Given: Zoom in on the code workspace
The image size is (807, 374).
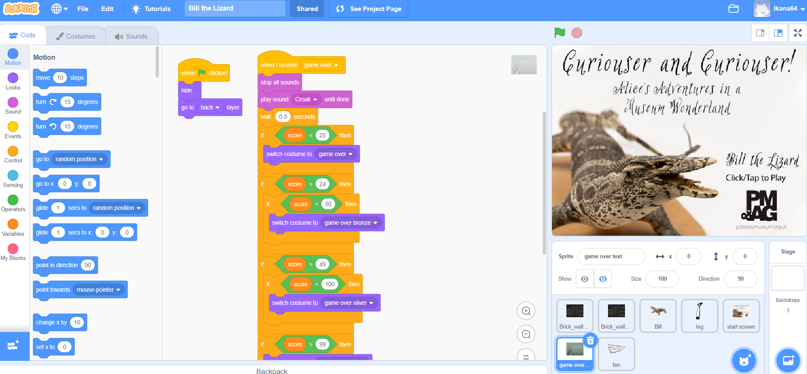Looking at the screenshot, I should (526, 311).
